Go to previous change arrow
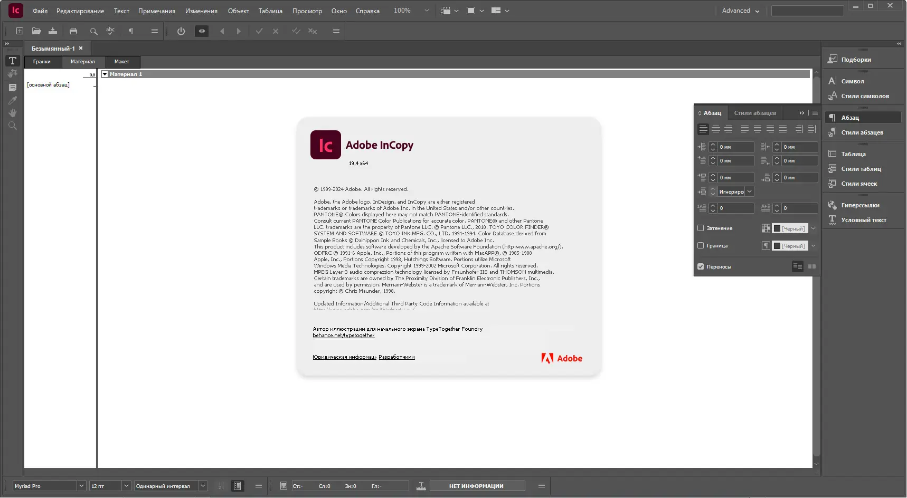Screen dimensions: 907x498 pos(222,31)
